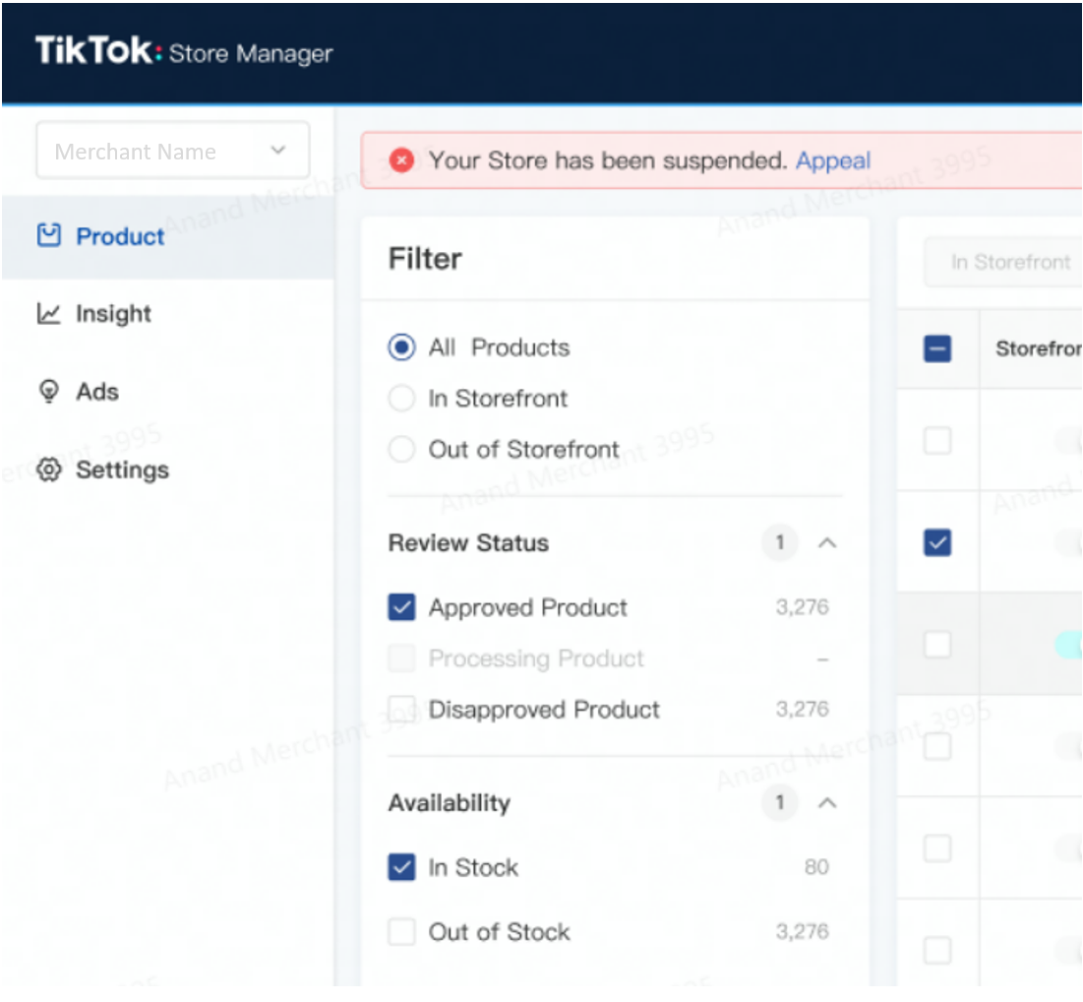Viewport: 1083px width, 1002px height.
Task: Collapse the Availability filter section
Action: point(827,803)
